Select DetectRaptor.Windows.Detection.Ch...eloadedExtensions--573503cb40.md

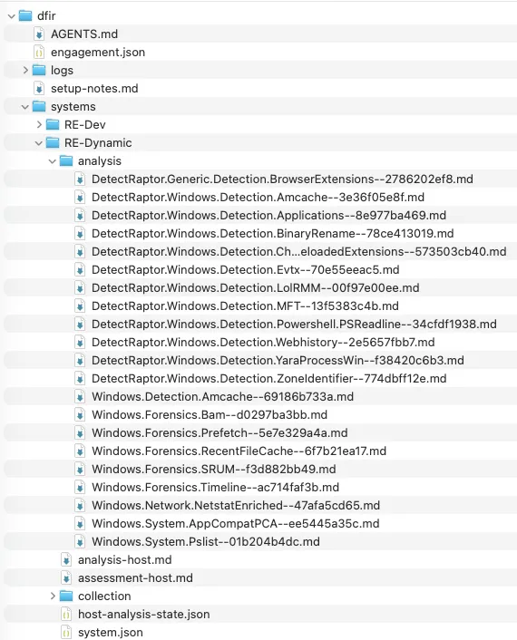pos(299,251)
